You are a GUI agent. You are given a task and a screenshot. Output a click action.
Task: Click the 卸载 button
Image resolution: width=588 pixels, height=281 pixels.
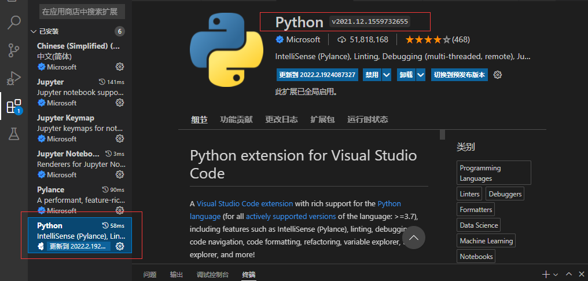[406, 75]
